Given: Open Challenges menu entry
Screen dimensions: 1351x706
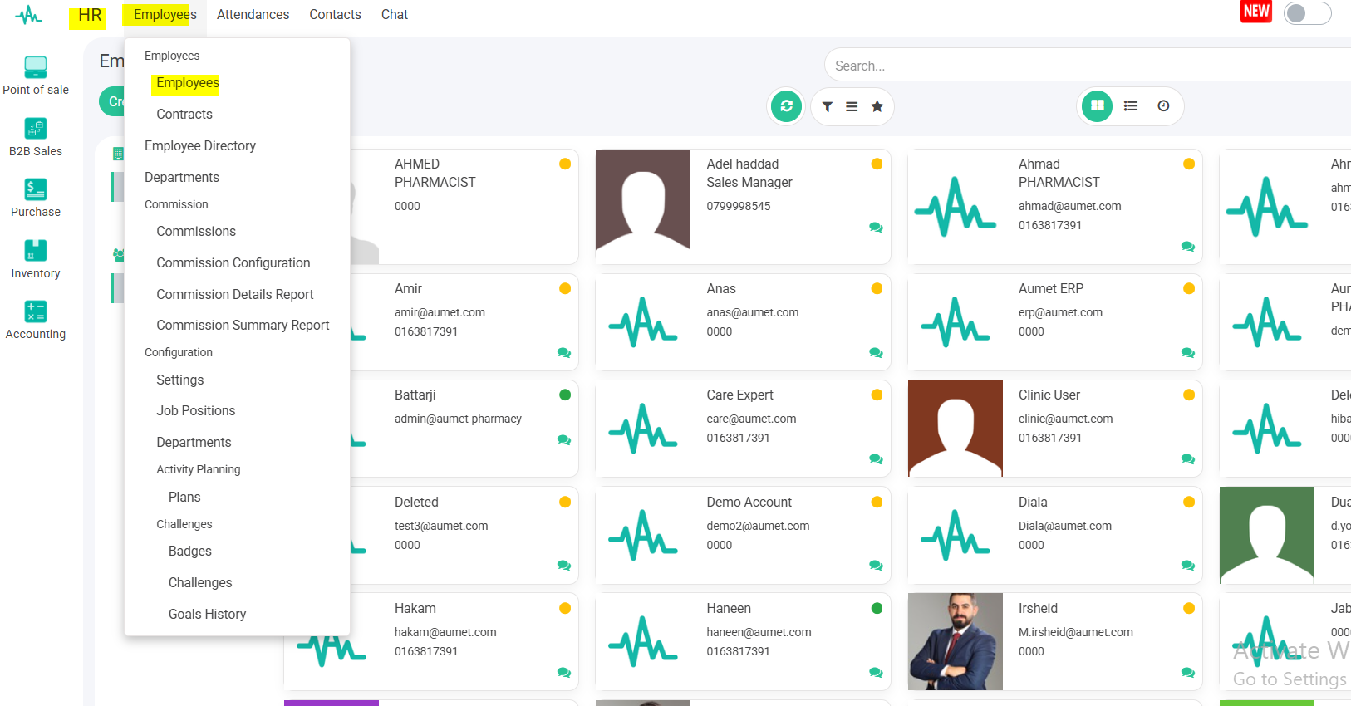Looking at the screenshot, I should point(200,583).
